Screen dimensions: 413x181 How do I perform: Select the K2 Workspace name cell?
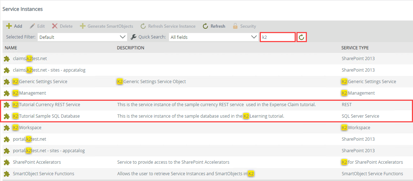click(x=27, y=128)
